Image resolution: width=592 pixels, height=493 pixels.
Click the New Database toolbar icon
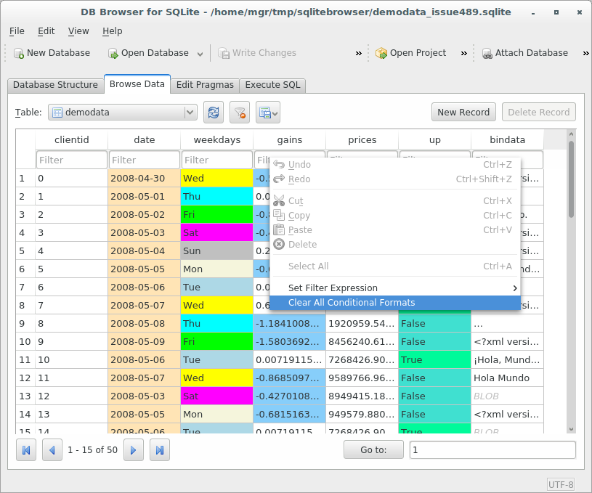pyautogui.click(x=18, y=53)
